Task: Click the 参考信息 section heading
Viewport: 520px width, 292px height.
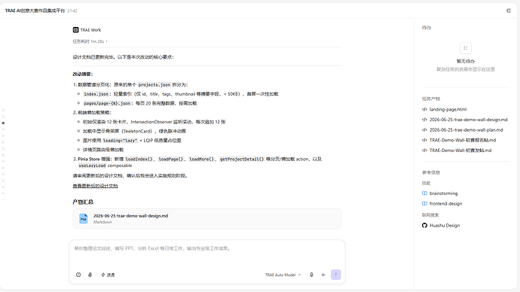Action: point(431,172)
